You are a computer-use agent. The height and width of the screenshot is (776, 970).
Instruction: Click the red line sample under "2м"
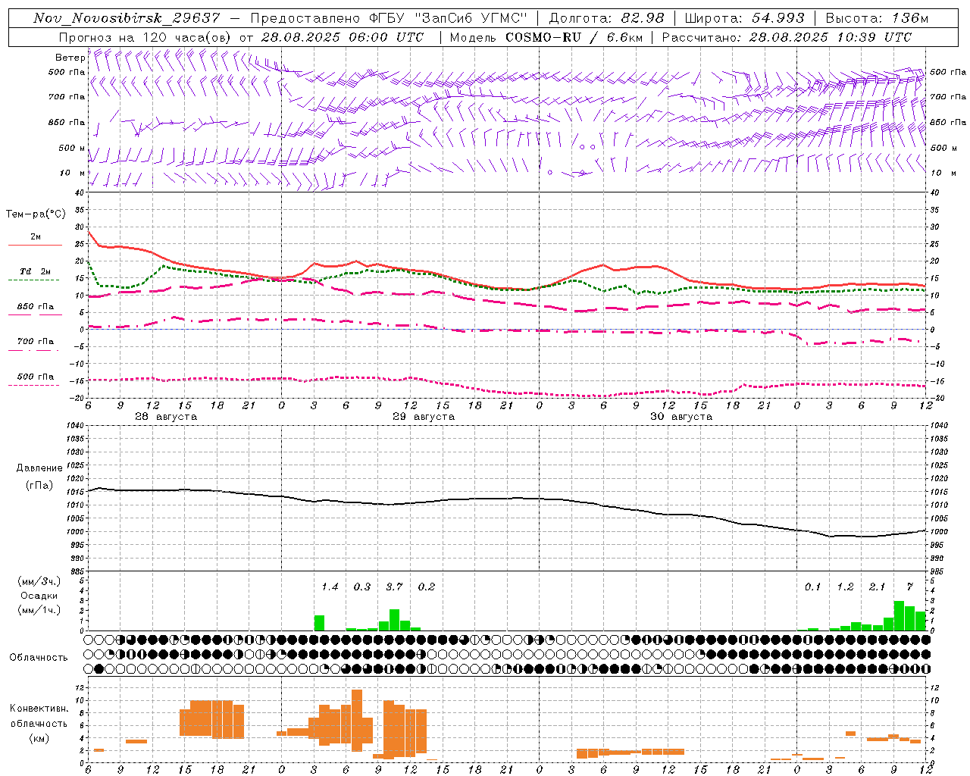point(35,246)
